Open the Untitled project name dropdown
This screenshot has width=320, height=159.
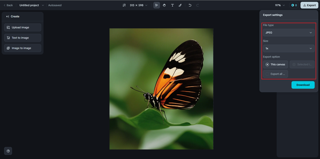point(31,5)
